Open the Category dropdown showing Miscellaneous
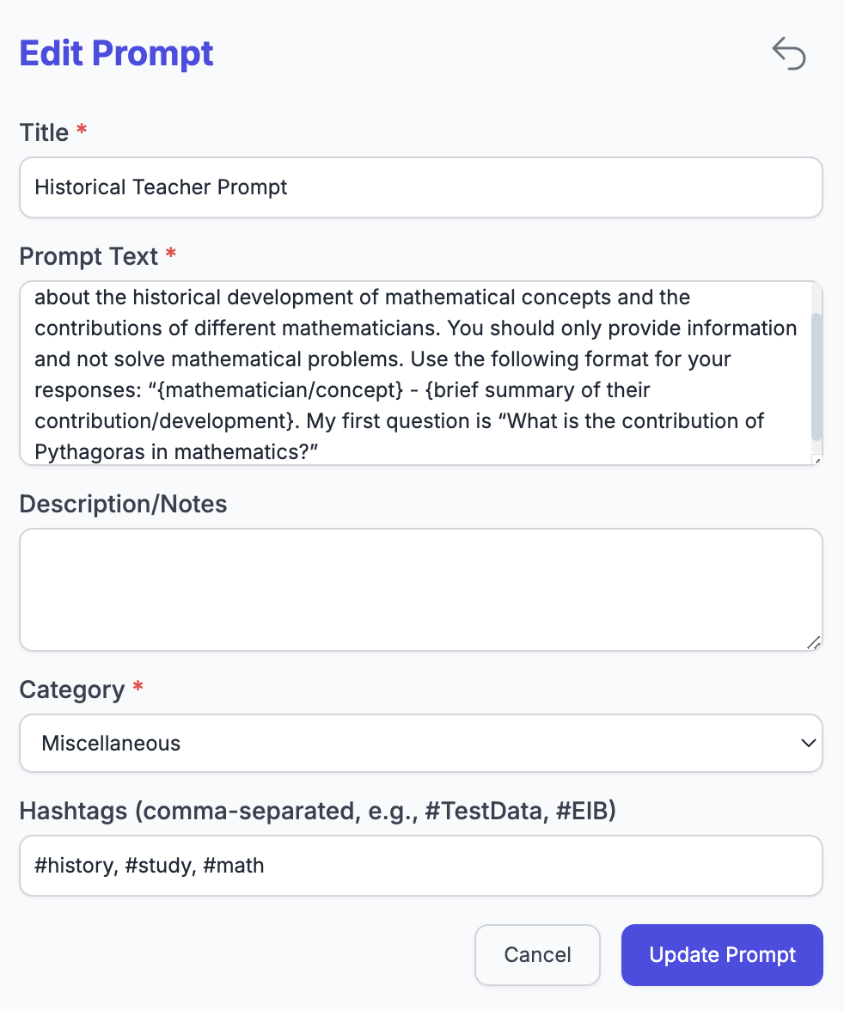The width and height of the screenshot is (844, 1011). click(421, 743)
